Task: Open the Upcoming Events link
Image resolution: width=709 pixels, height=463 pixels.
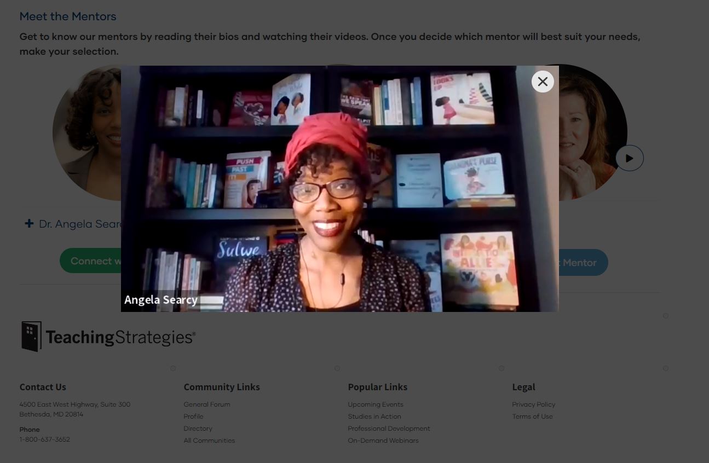Action: [376, 404]
